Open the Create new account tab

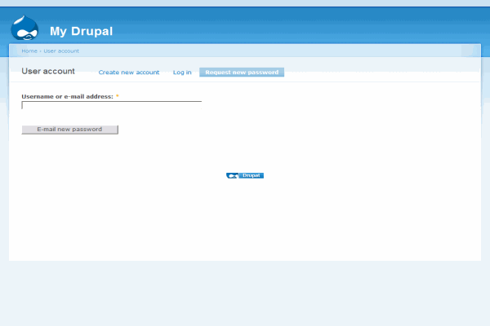(129, 73)
